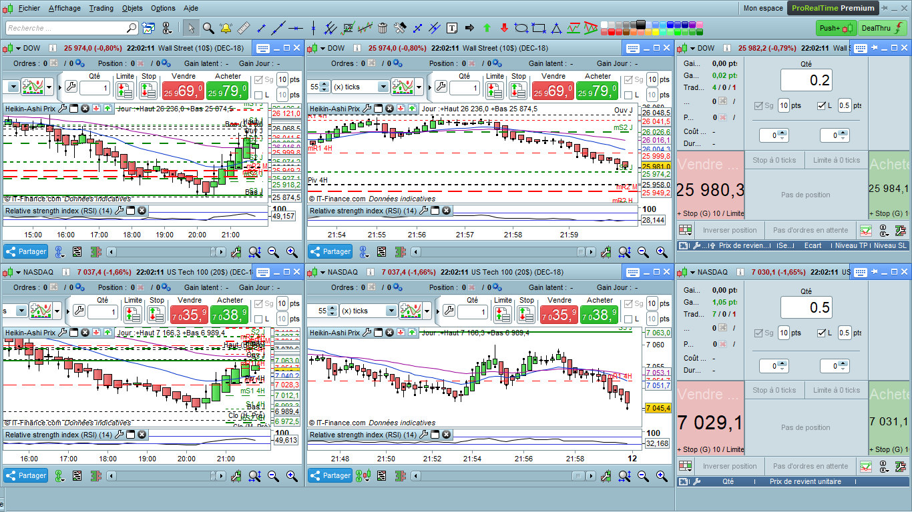This screenshot has height=512, width=912.
Task: Select the text annotation tool
Action: tap(452, 28)
